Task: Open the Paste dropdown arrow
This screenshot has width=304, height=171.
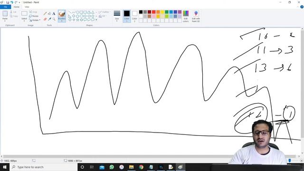Action: point(5,21)
